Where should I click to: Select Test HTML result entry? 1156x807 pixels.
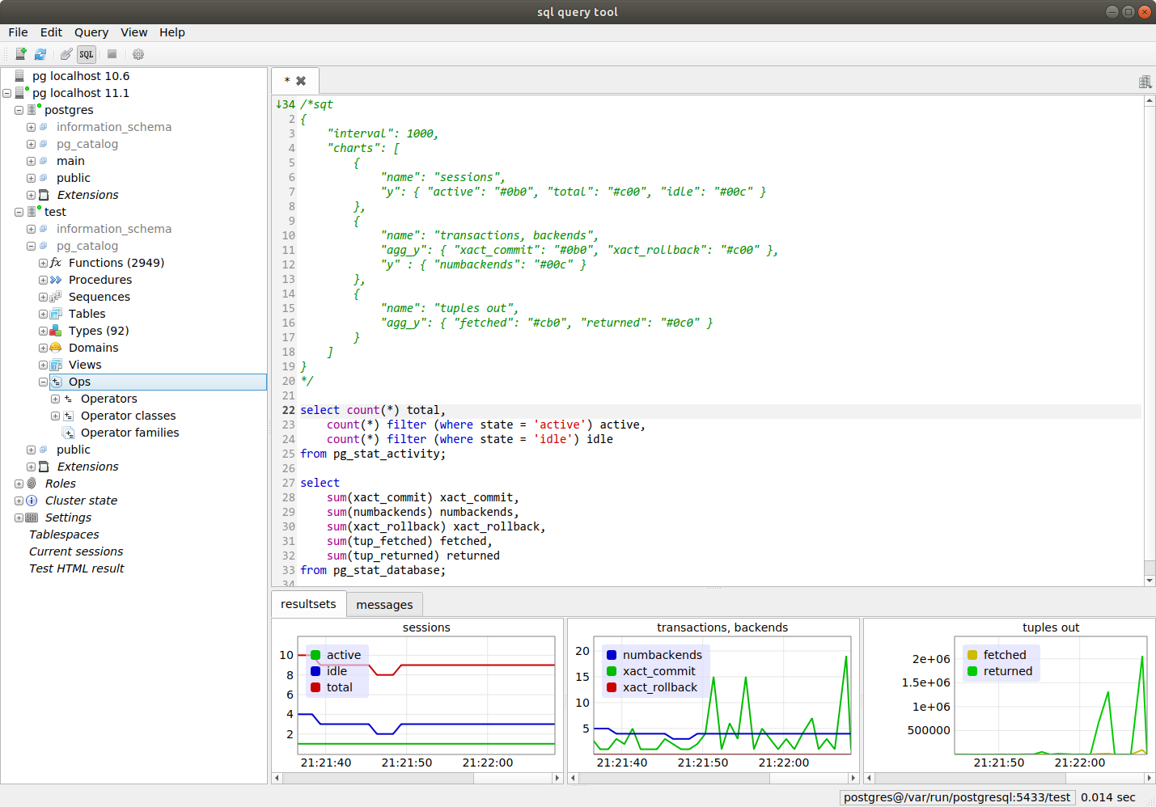click(77, 568)
